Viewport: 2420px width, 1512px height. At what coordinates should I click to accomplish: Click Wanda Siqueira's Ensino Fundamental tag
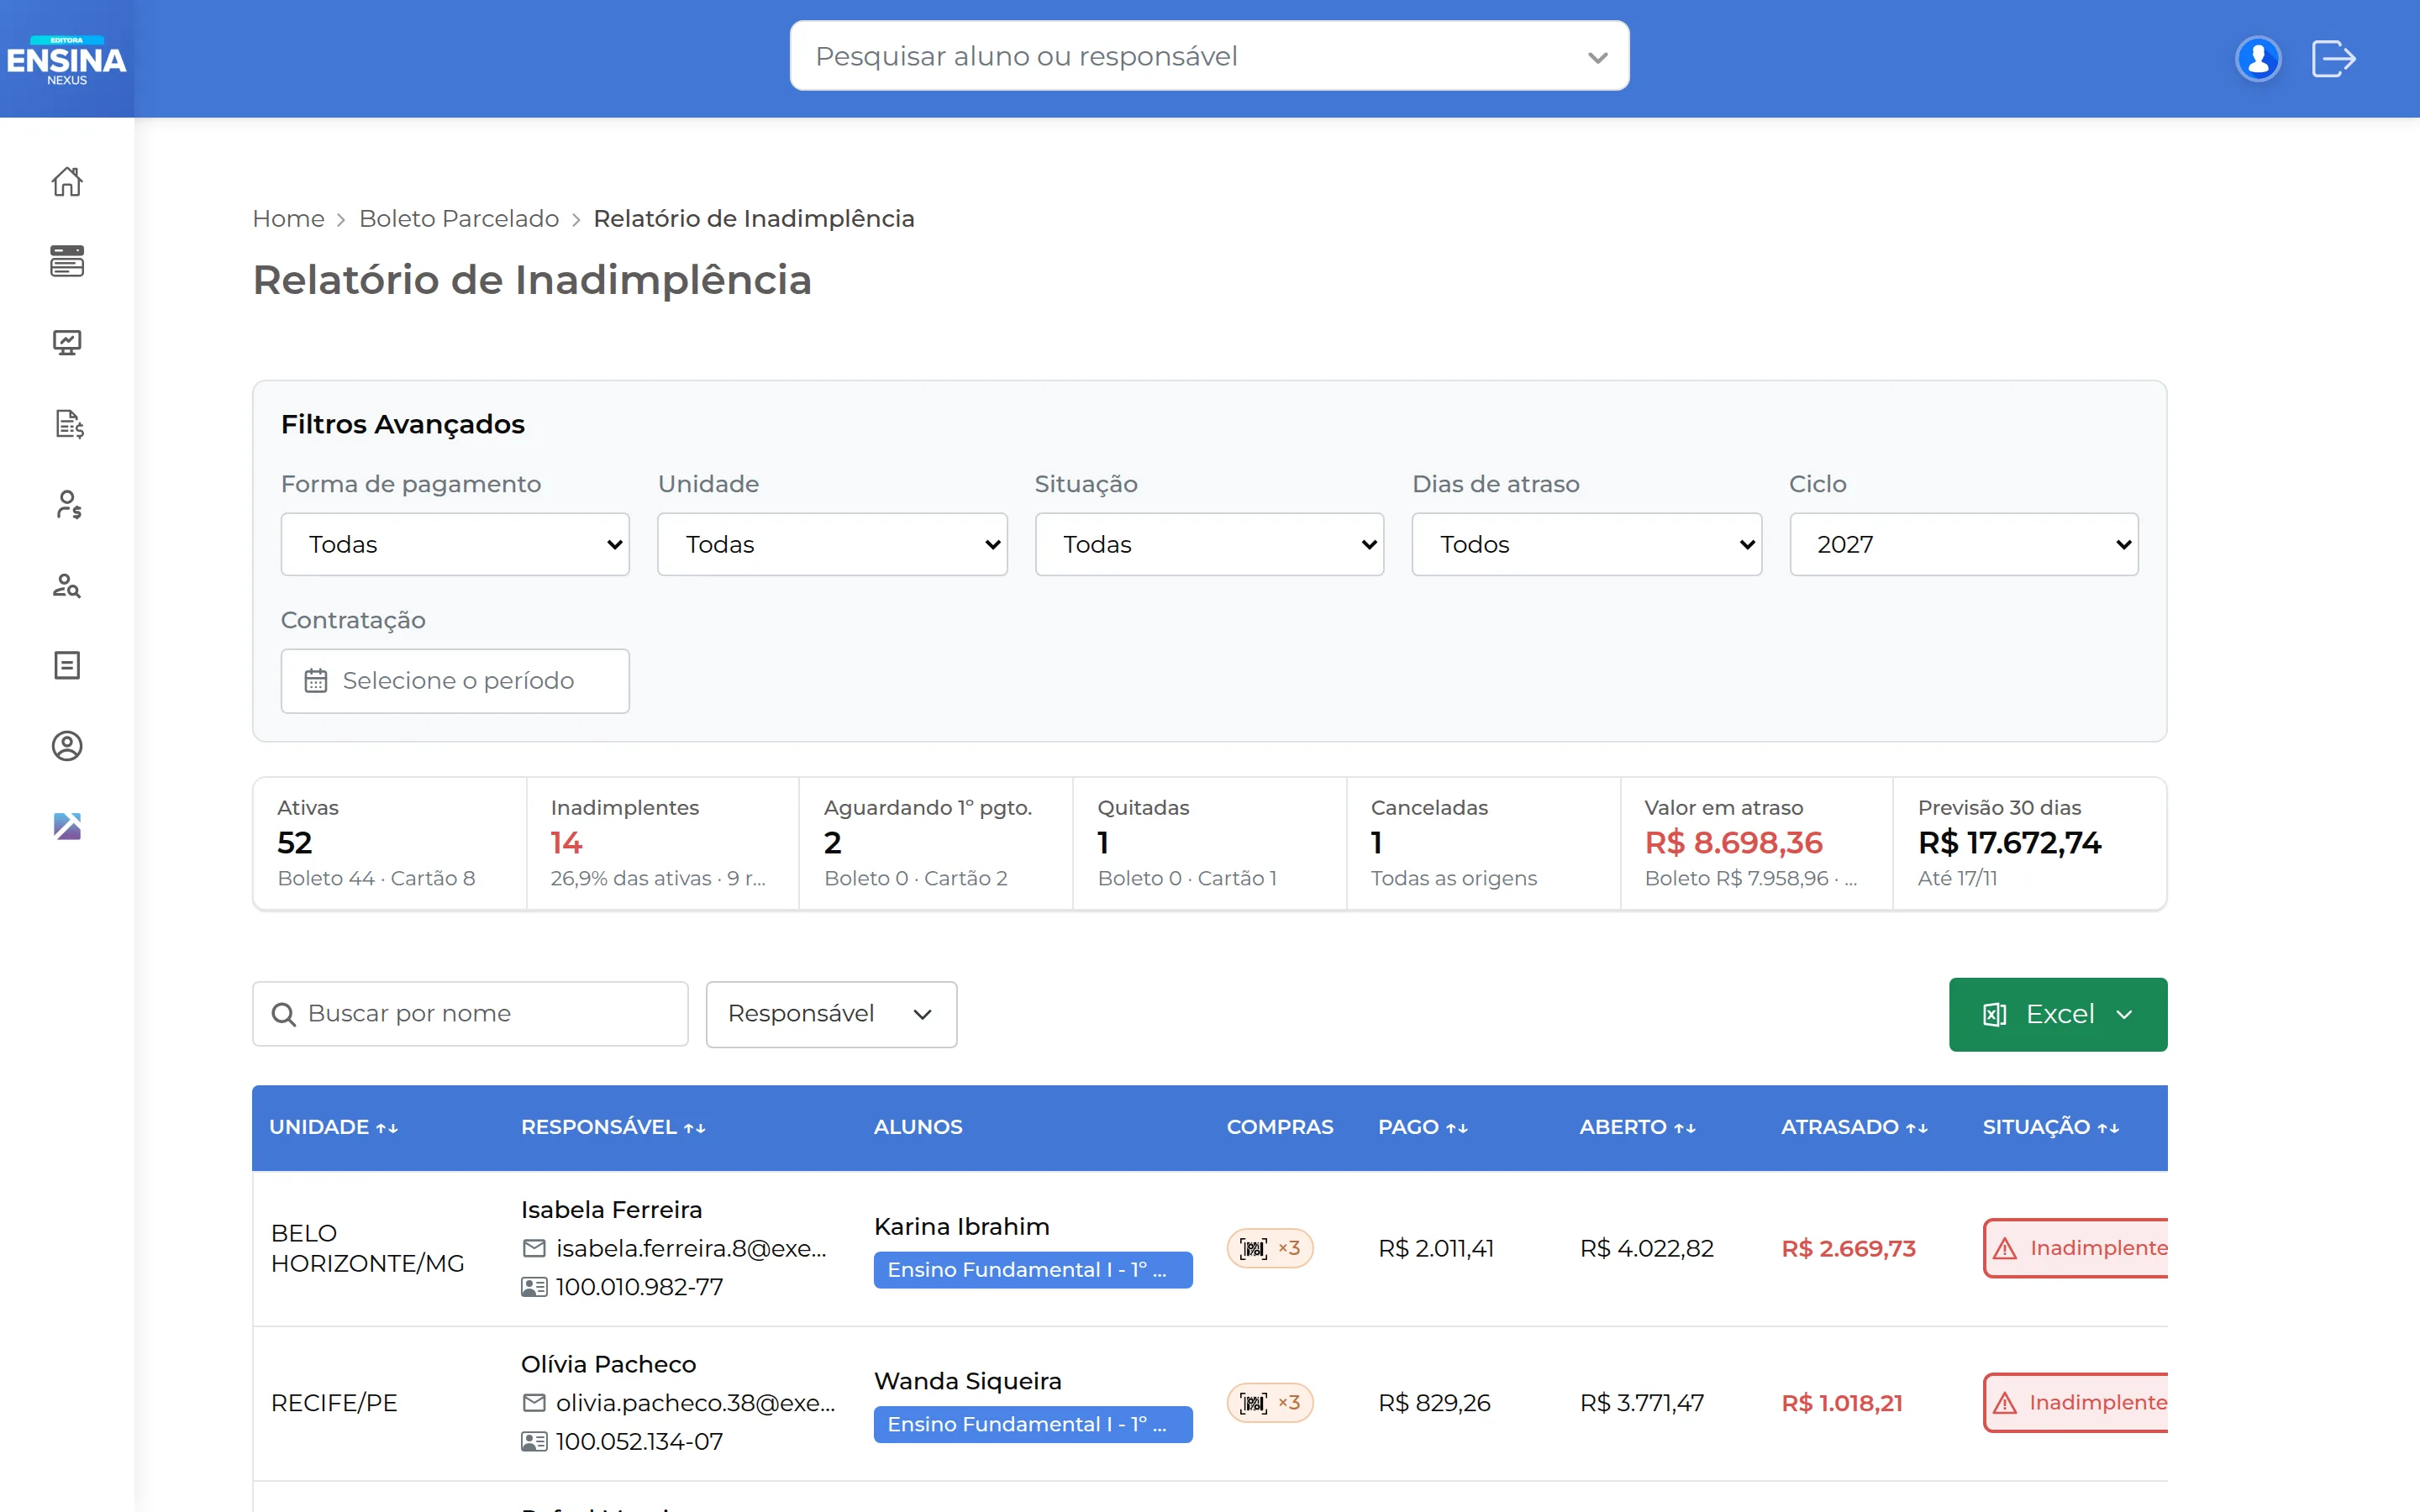click(x=1033, y=1424)
